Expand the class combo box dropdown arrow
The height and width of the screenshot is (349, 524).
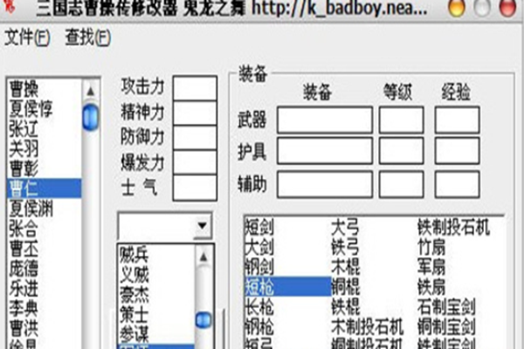tap(203, 226)
